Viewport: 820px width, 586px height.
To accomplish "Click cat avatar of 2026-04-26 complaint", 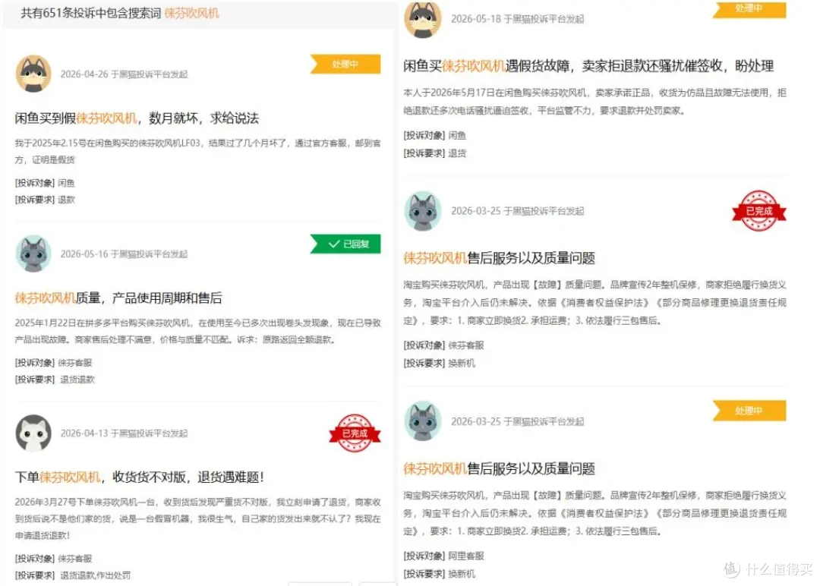I will 33,74.
